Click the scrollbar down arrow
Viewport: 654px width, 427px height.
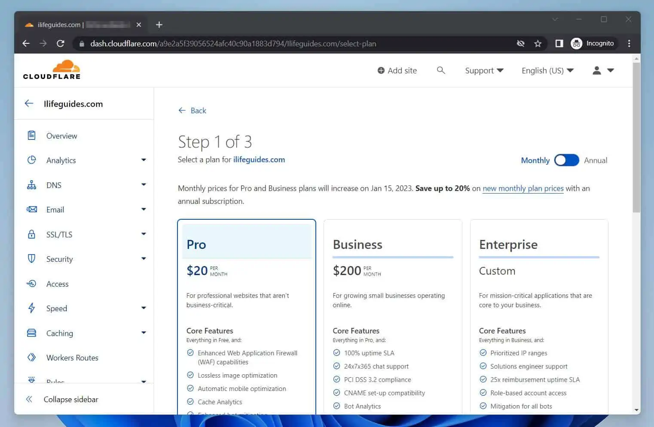click(x=636, y=410)
